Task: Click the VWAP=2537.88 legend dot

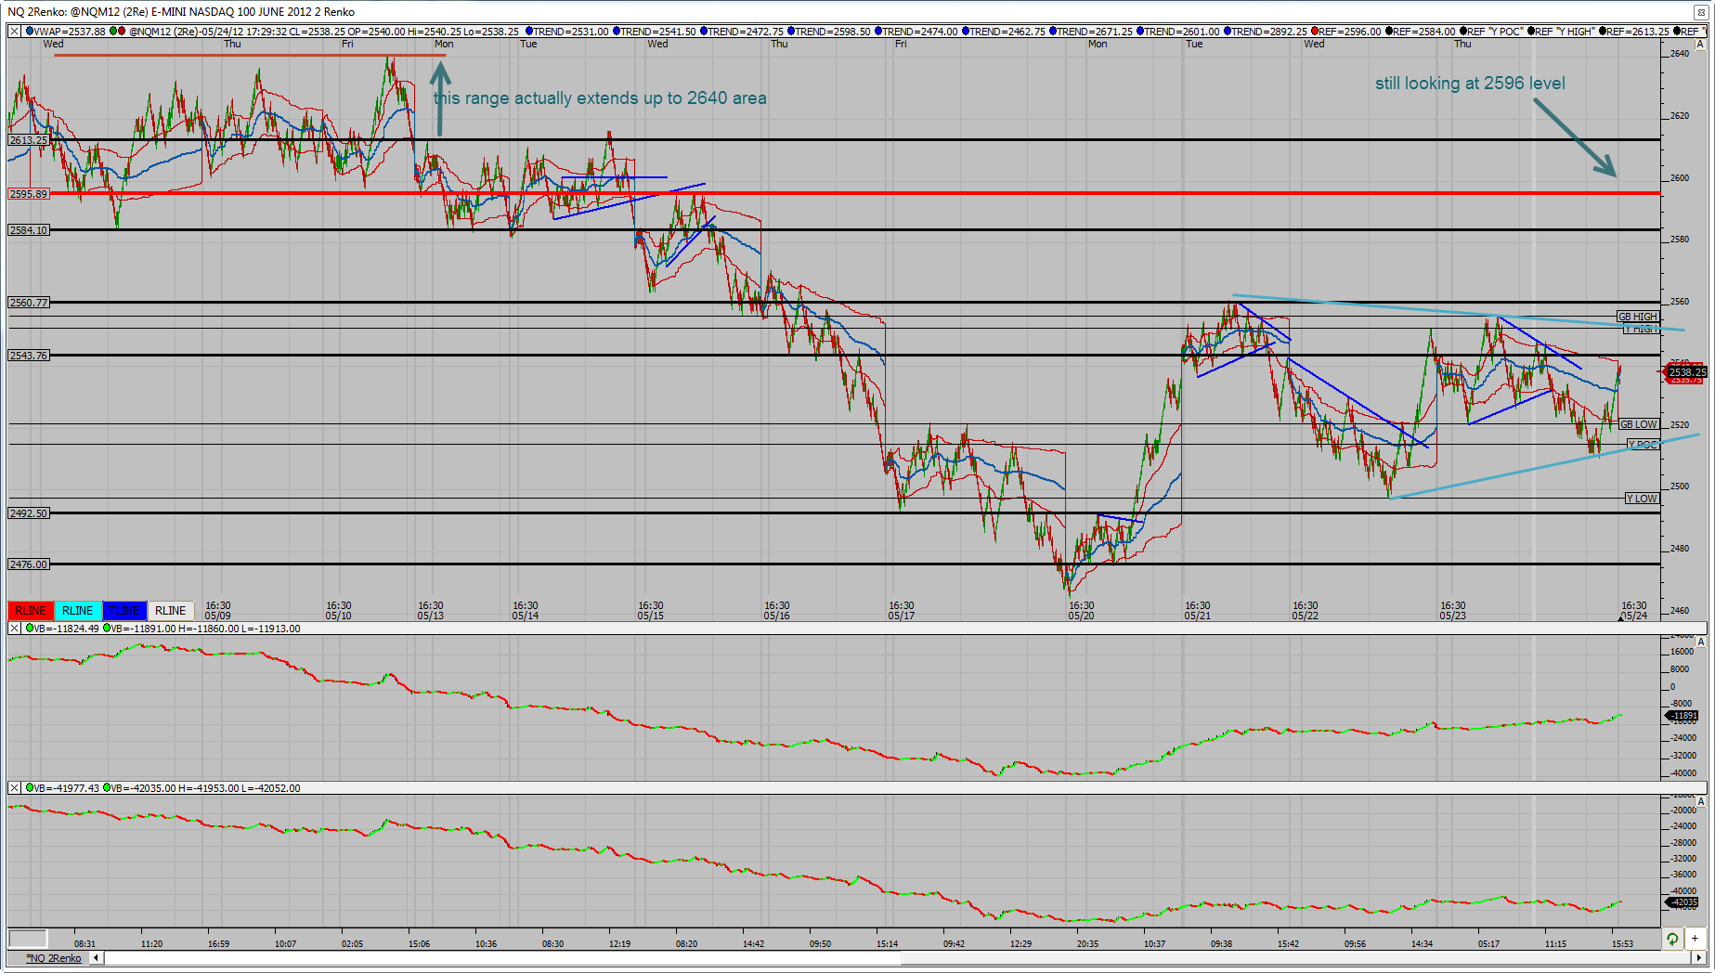Action: tap(29, 32)
